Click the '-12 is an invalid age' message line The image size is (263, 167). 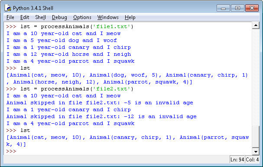coord(101,116)
